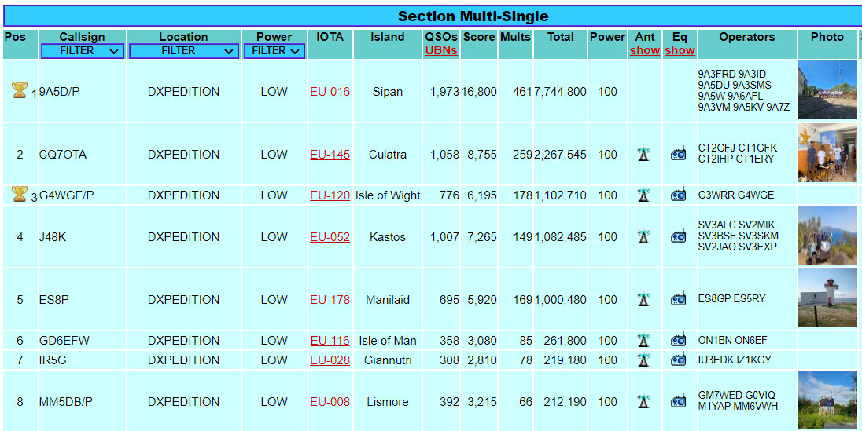Select callsign CQ7OTA

63,155
